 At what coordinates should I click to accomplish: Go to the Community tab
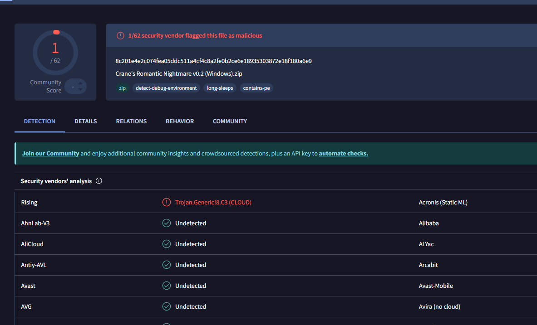coord(230,121)
